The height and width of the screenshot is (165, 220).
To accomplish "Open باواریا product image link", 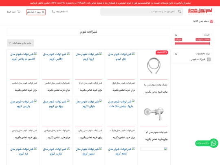I will coord(88,104).
